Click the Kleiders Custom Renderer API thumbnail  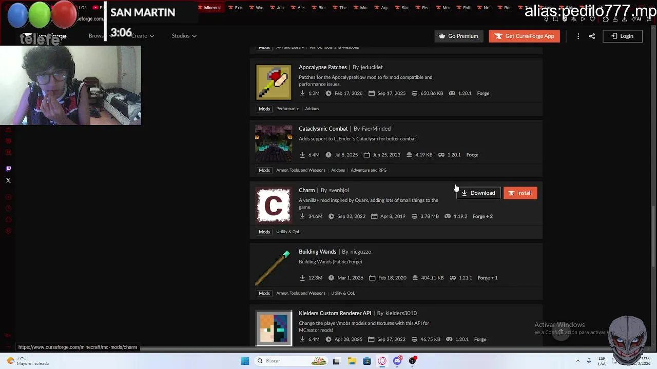point(274,328)
